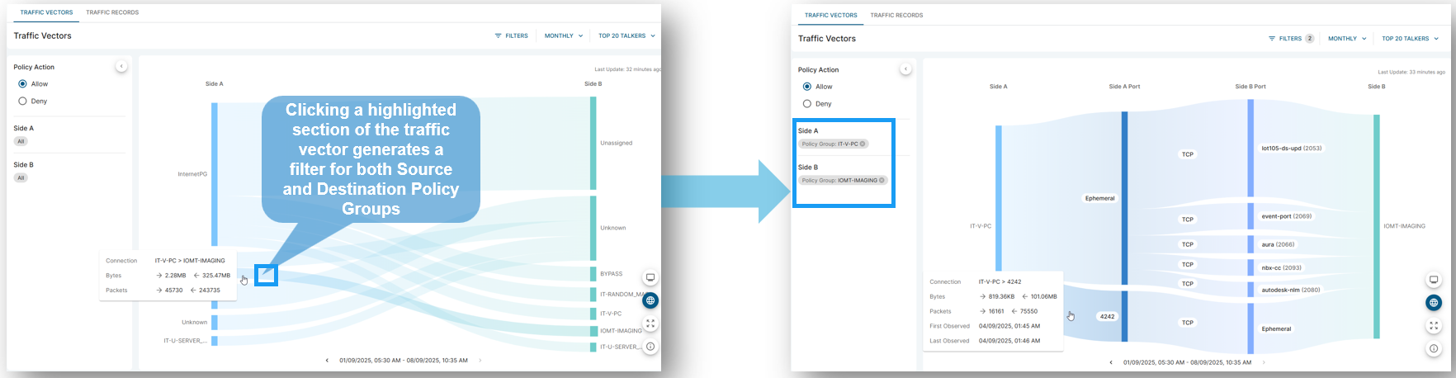Click FILTERS button in the left screenshot

point(511,36)
